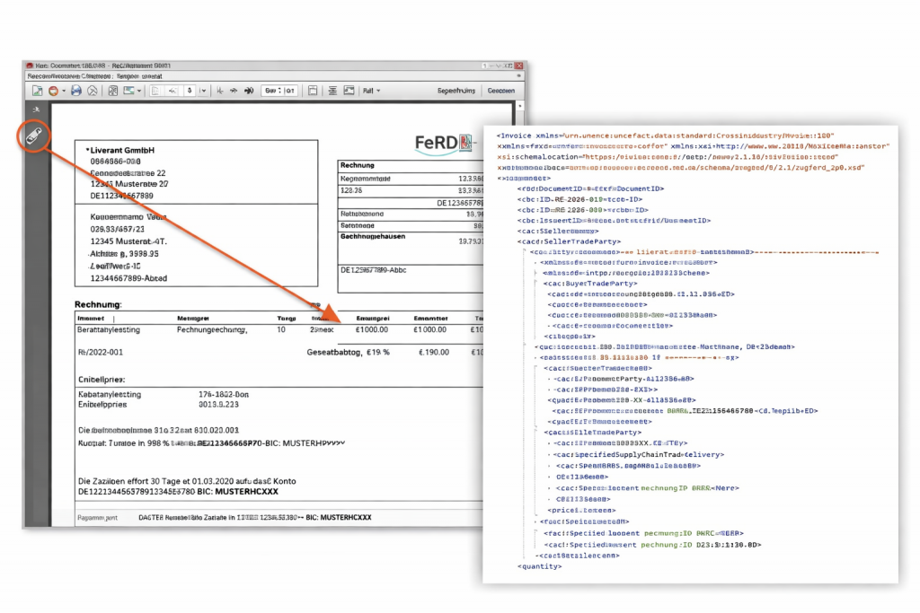The width and height of the screenshot is (920, 613).
Task: Open dropdown arrow right of page number field
Action: pyautogui.click(x=204, y=91)
